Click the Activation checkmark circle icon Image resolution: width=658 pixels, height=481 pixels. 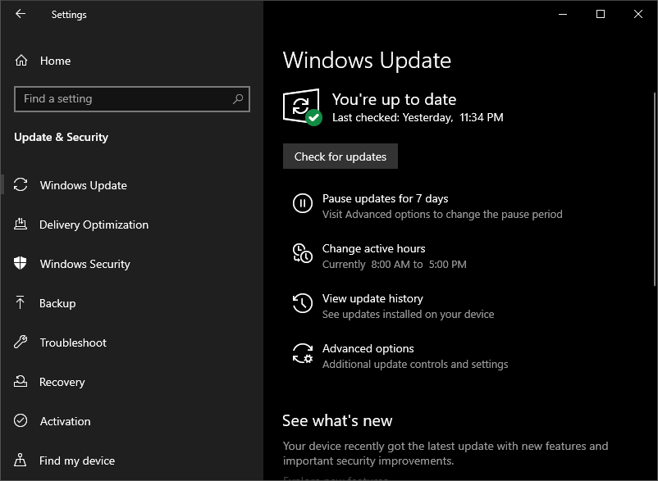(21, 420)
